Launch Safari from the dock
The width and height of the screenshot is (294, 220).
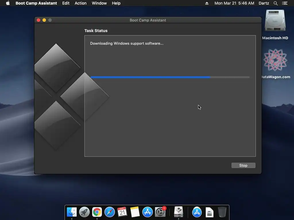pyautogui.click(x=109, y=212)
